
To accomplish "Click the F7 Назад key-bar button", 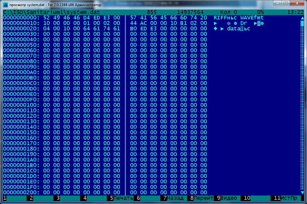I will 174,198.
